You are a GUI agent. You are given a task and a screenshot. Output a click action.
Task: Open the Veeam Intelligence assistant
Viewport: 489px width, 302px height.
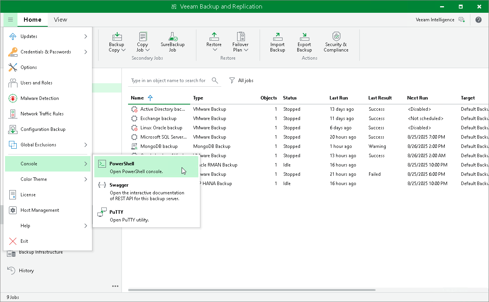[440, 20]
